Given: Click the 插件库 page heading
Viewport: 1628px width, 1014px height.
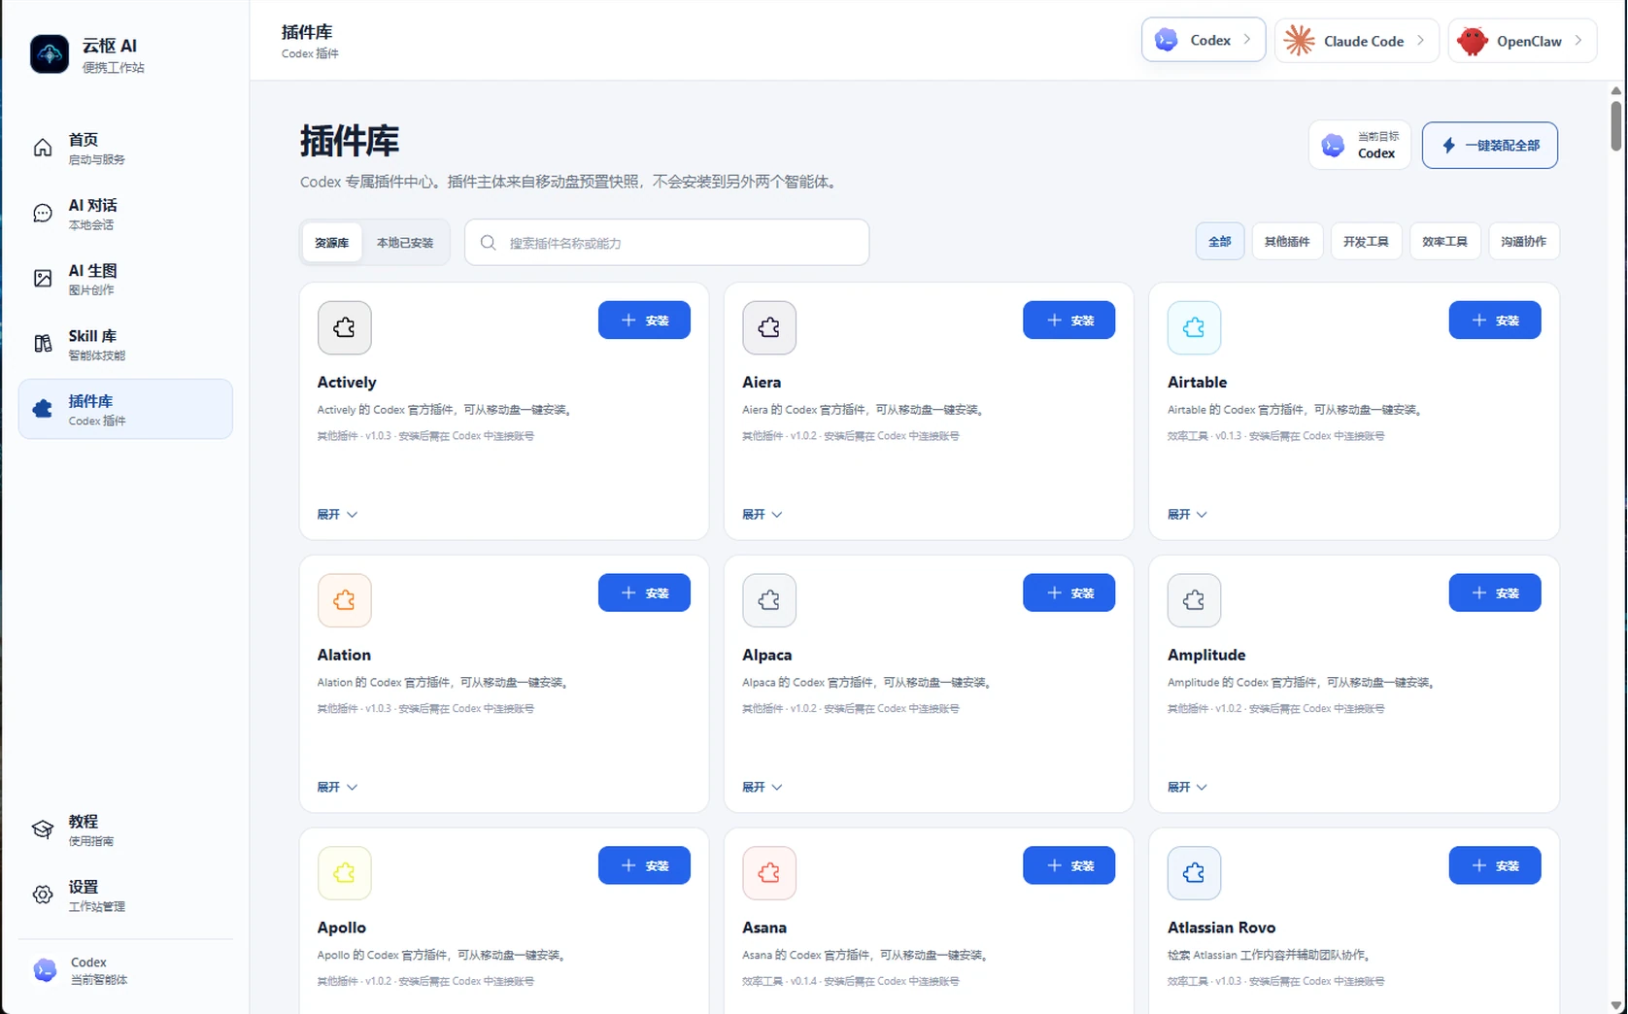Looking at the screenshot, I should click(x=350, y=142).
